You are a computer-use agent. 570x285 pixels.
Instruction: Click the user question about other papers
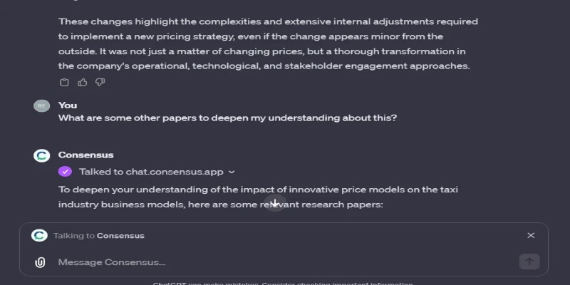click(x=227, y=118)
